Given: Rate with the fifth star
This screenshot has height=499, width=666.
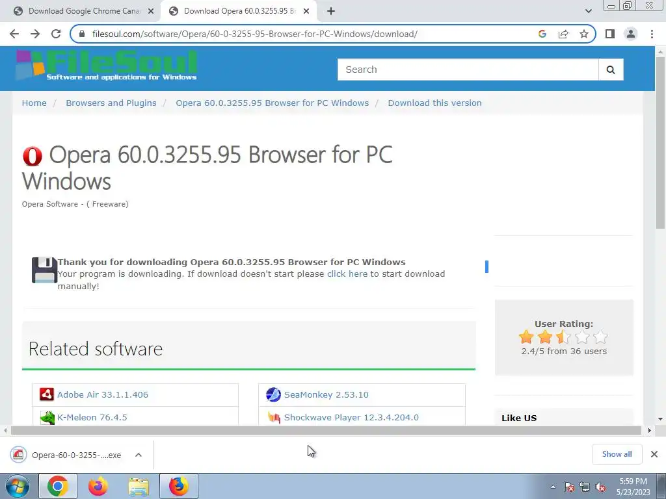Looking at the screenshot, I should pos(600,337).
